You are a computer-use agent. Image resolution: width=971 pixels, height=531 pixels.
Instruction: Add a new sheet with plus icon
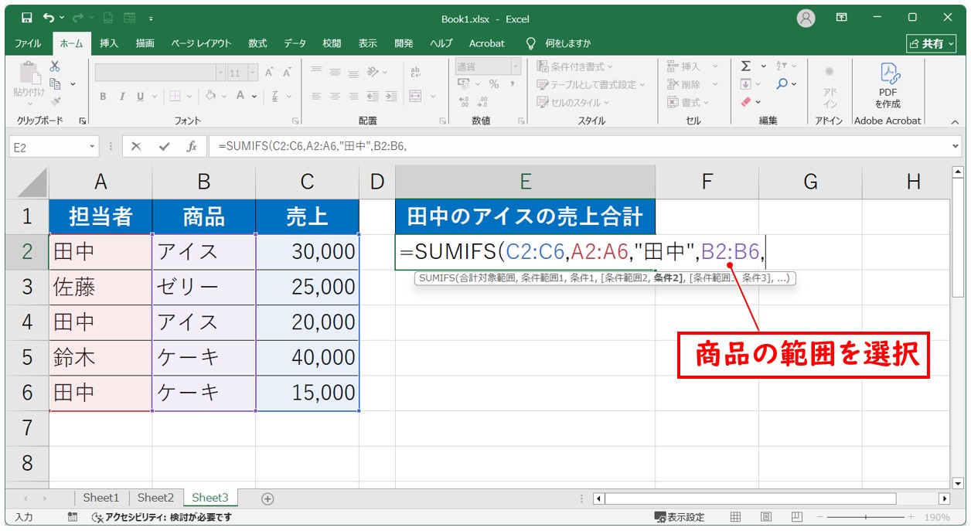tap(267, 499)
